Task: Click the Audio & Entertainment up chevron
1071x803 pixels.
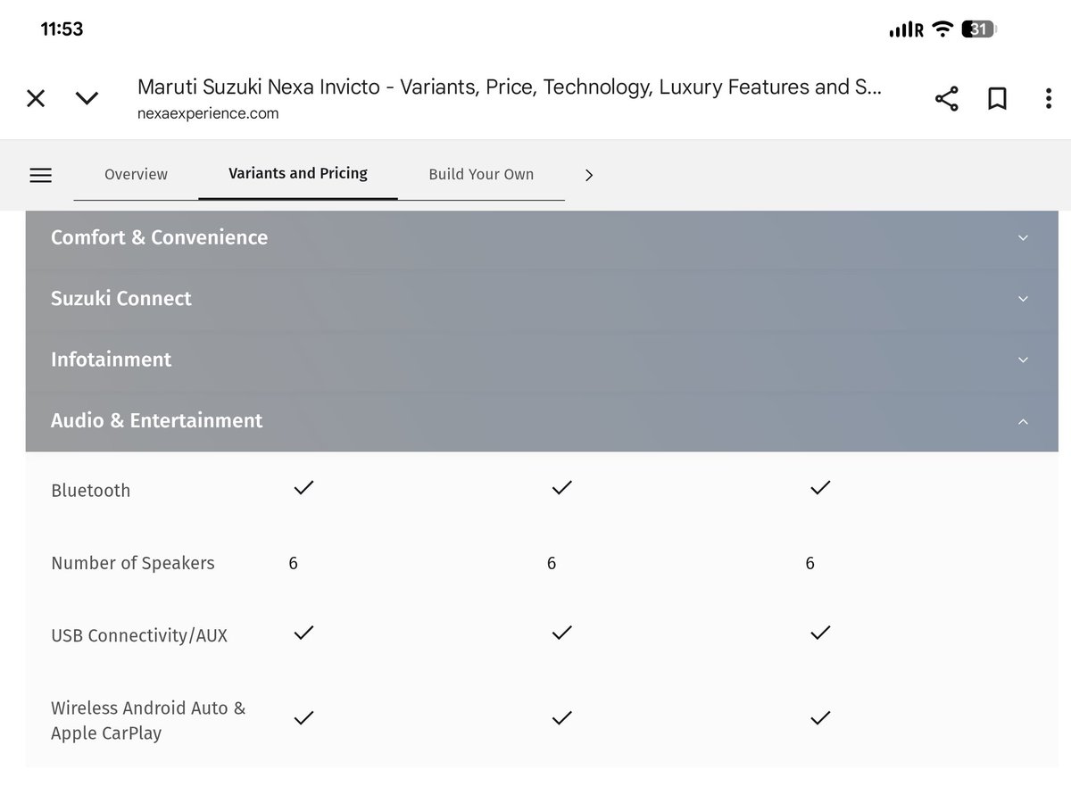Action: (1023, 421)
